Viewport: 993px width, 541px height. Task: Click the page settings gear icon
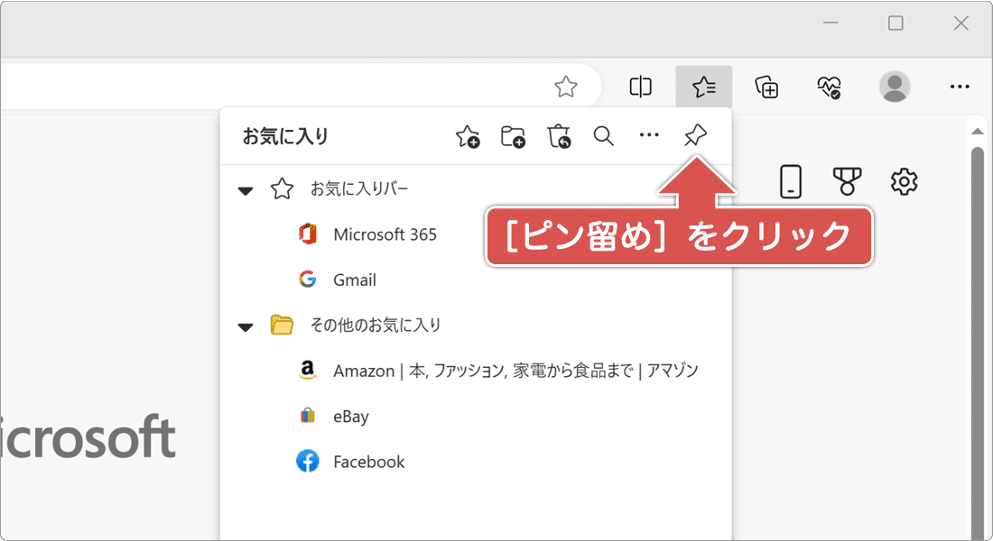(x=904, y=181)
